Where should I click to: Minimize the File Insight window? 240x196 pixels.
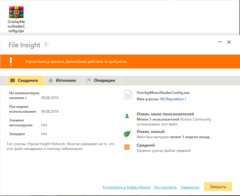(x=220, y=42)
